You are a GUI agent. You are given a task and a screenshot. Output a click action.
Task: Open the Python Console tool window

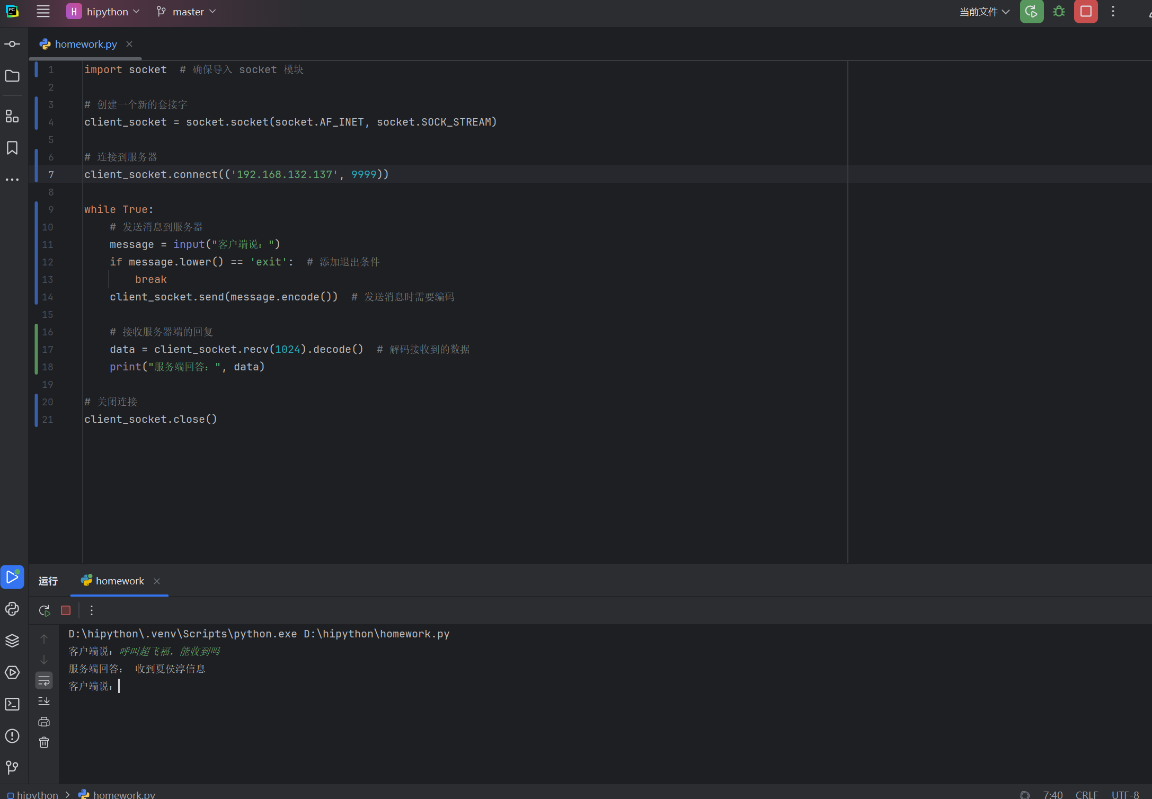(12, 609)
